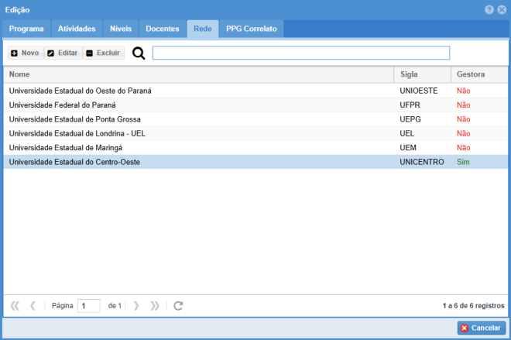Click the refresh icon in pagination bar
511x340 pixels.
(x=178, y=306)
